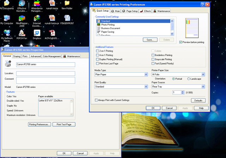Switch to Ports tab in Properties window

[25, 56]
